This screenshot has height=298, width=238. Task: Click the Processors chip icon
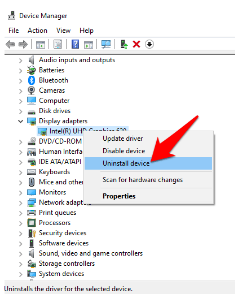(32, 223)
